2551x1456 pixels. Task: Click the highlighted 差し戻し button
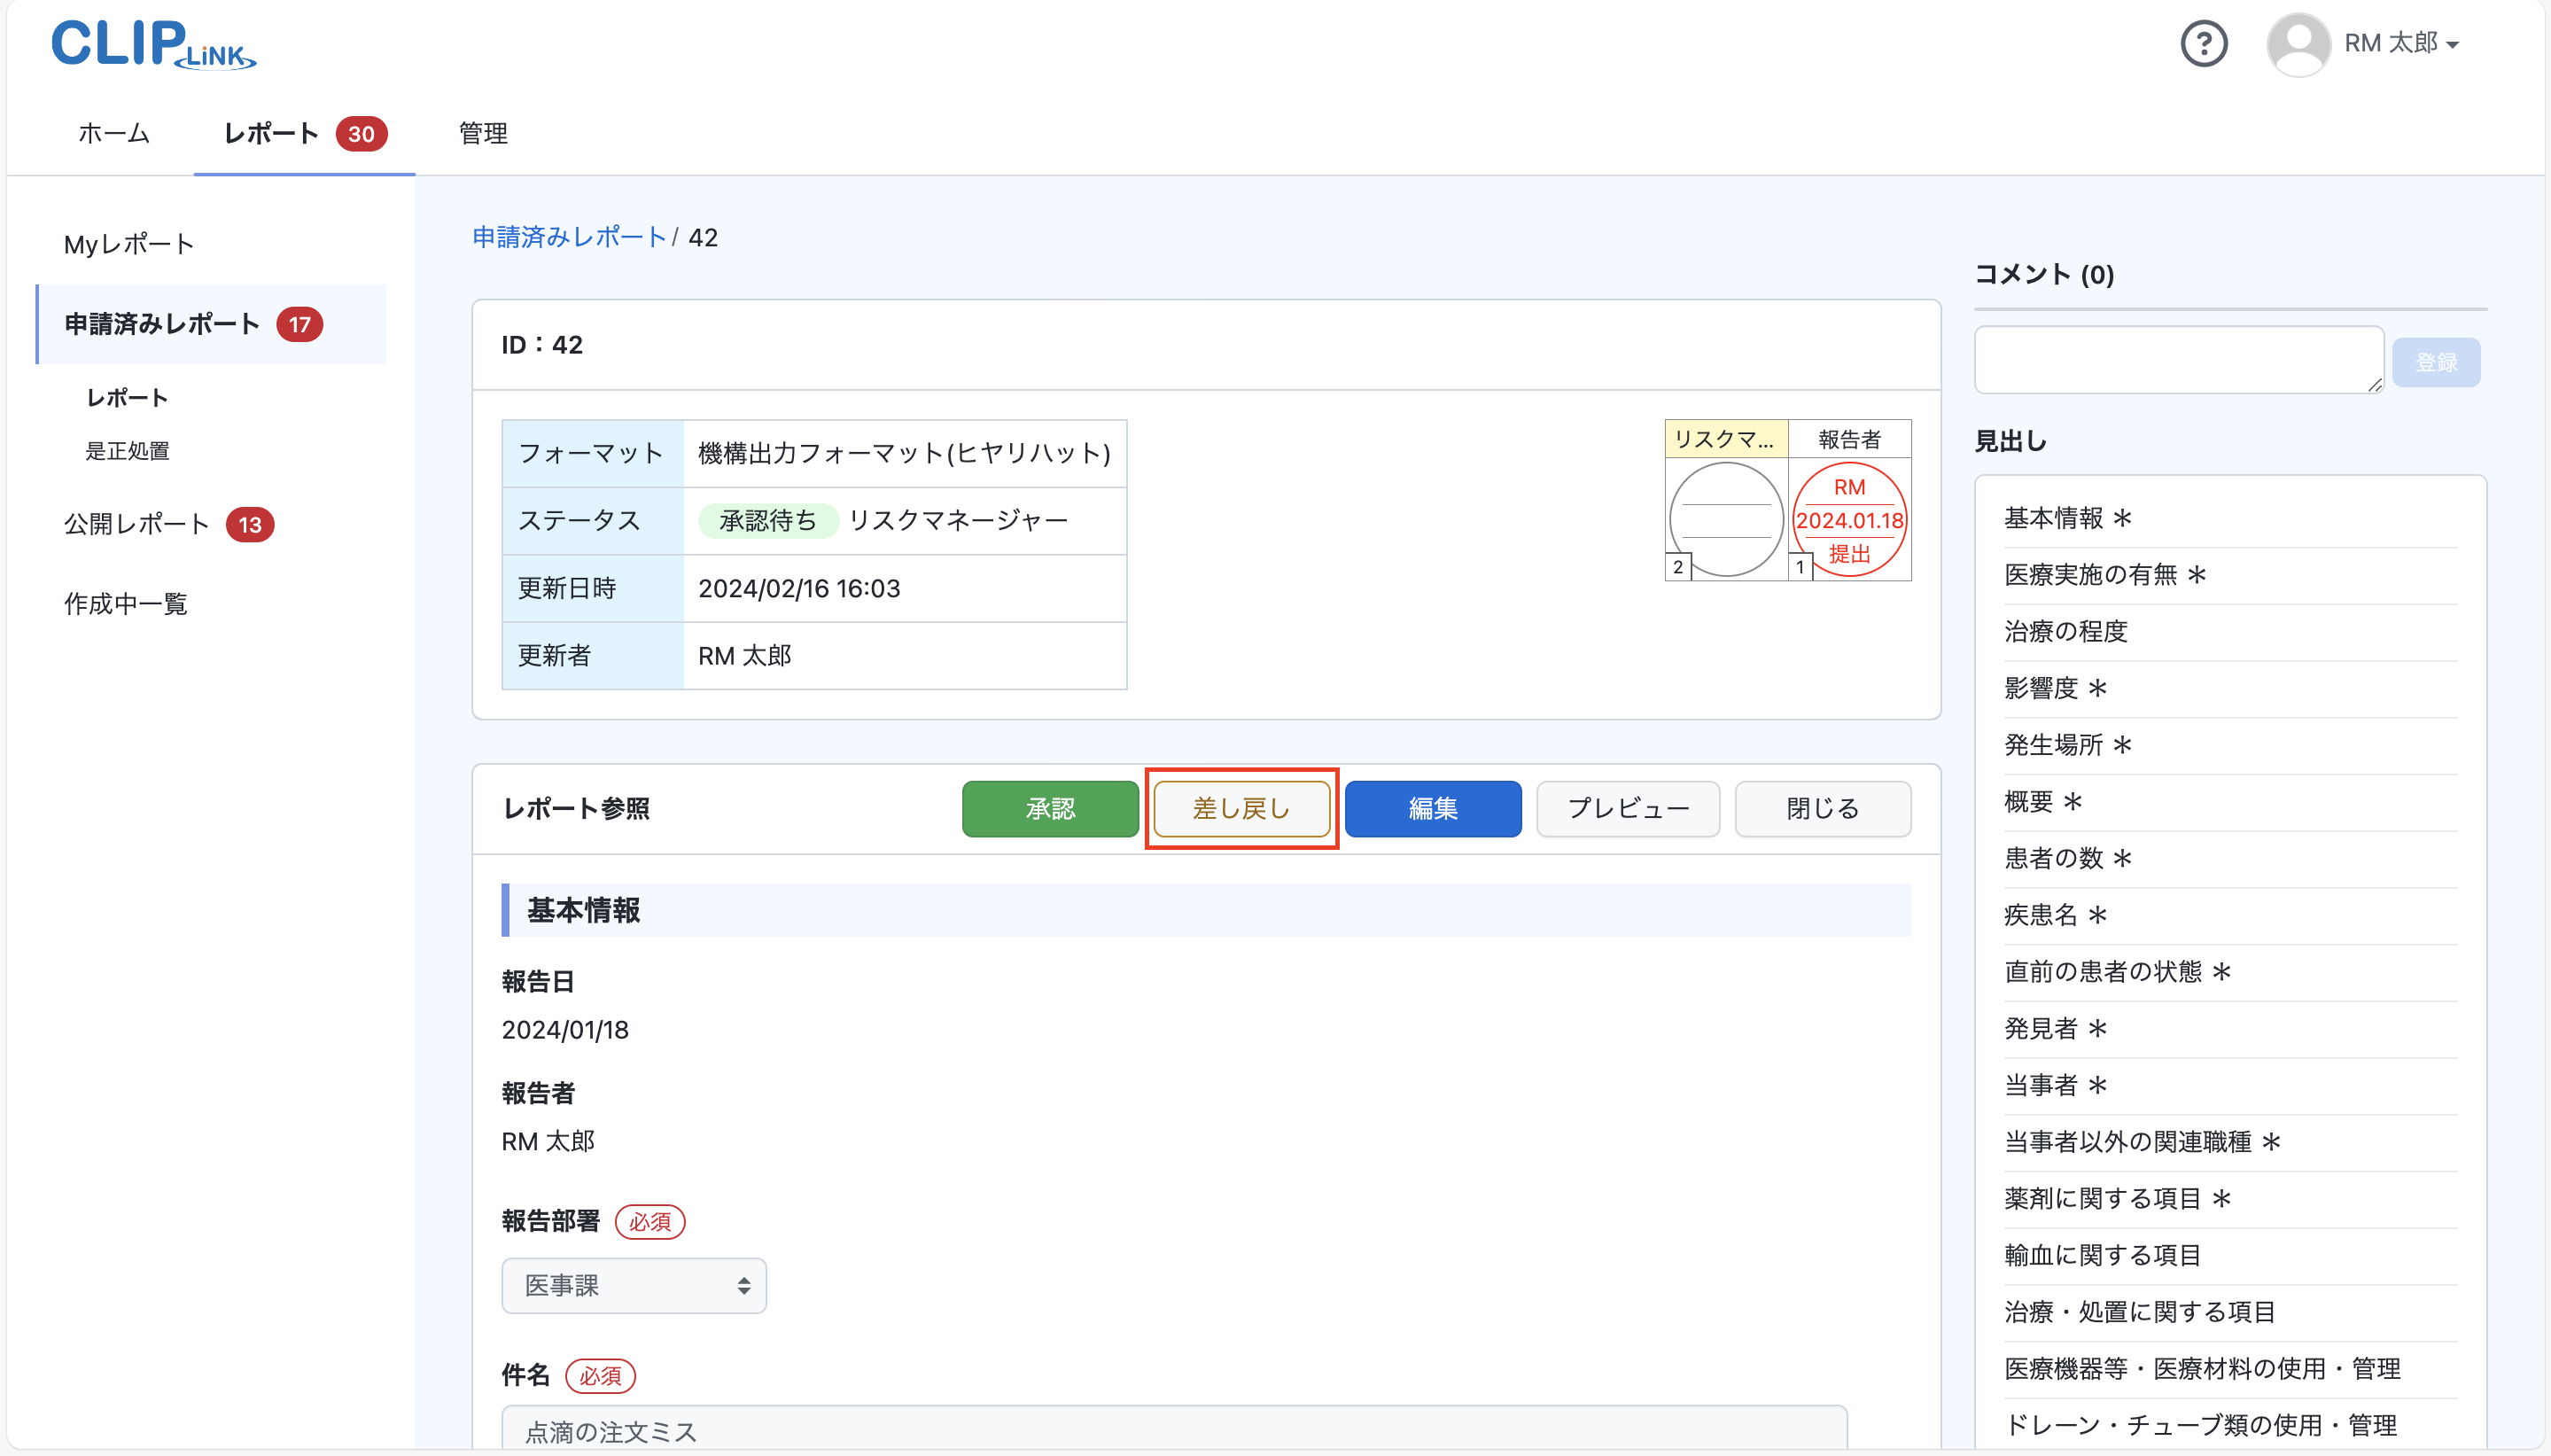(x=1241, y=808)
